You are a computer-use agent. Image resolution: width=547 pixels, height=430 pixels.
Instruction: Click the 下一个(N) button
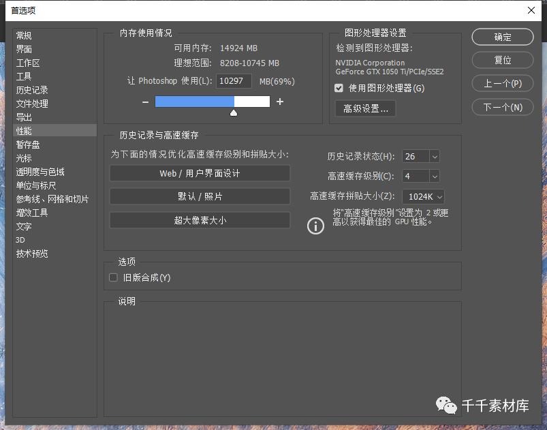(502, 107)
